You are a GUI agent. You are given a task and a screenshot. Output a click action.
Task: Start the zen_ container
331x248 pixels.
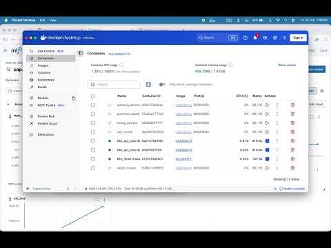click(267, 132)
